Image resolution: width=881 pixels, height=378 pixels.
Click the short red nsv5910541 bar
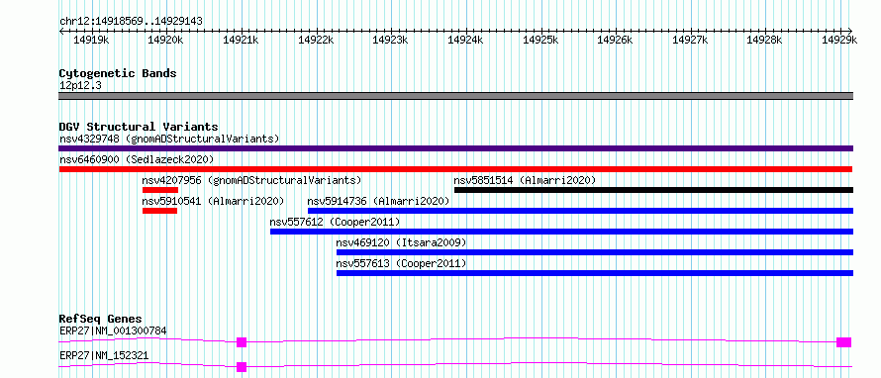coord(159,211)
